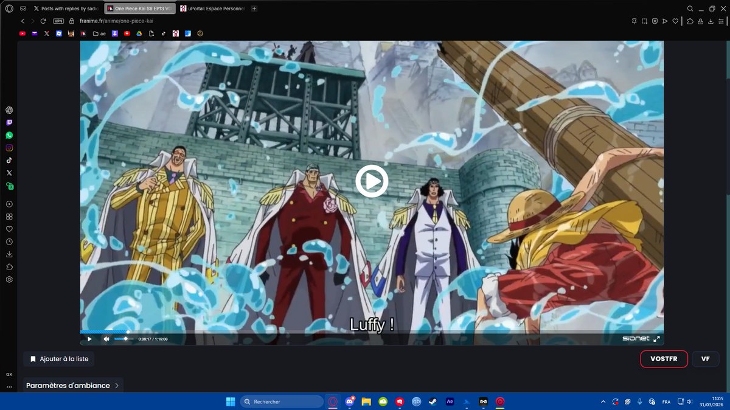Open a new browser tab

pos(254,9)
